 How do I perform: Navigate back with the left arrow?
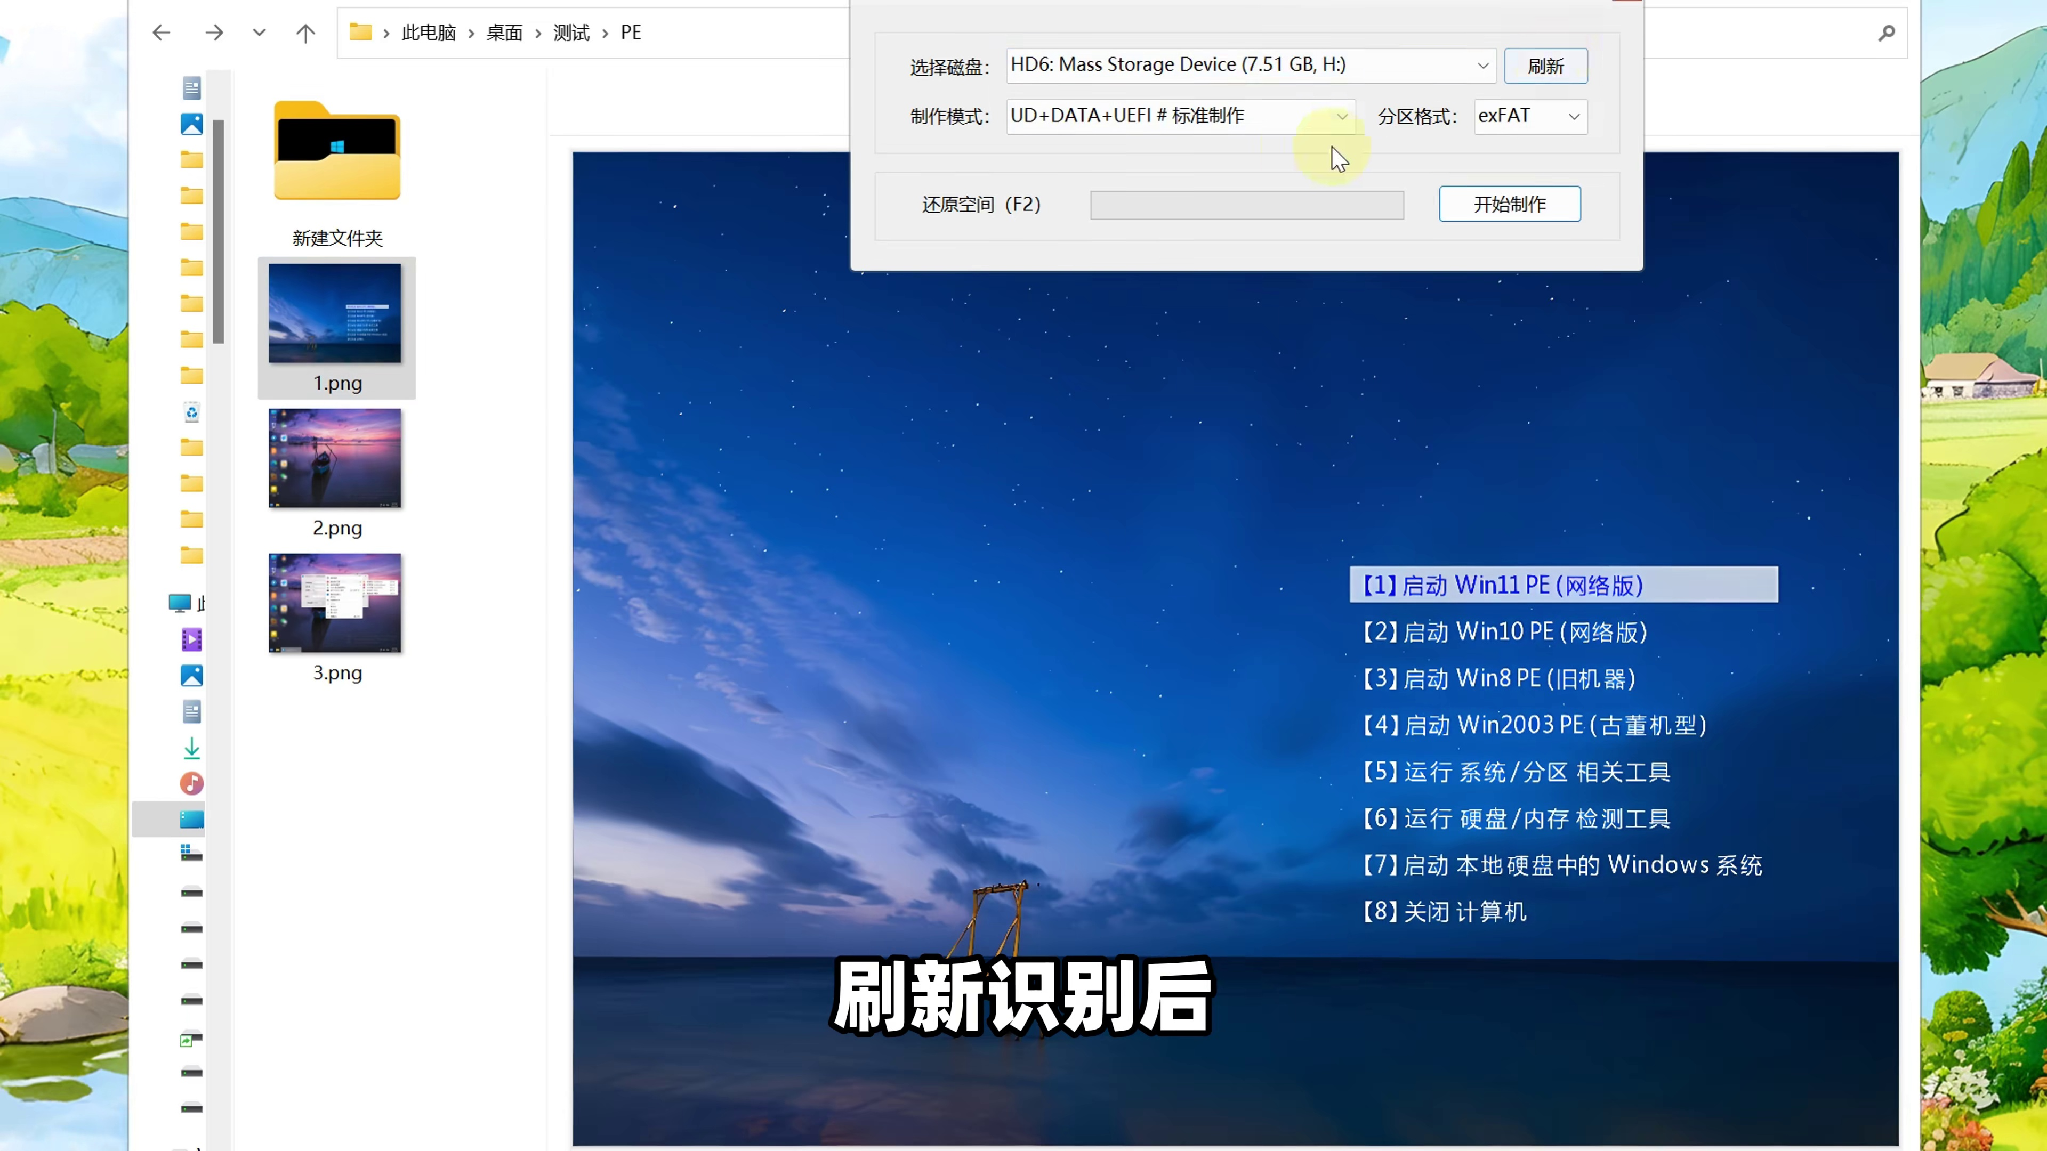click(x=162, y=33)
